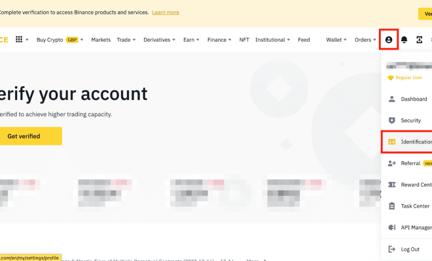The width and height of the screenshot is (432, 261).
Task: Open the Orders menu
Action: coord(363,40)
